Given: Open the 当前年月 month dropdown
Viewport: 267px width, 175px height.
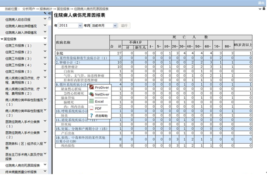Looking at the screenshot, I should pos(104,26).
